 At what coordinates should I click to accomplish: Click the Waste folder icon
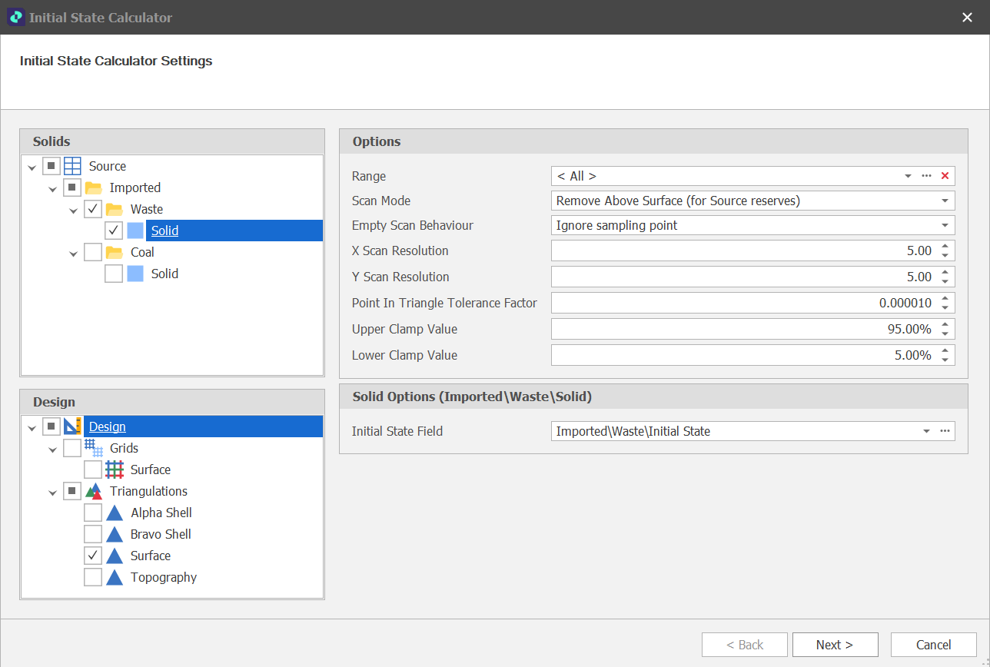click(x=117, y=209)
